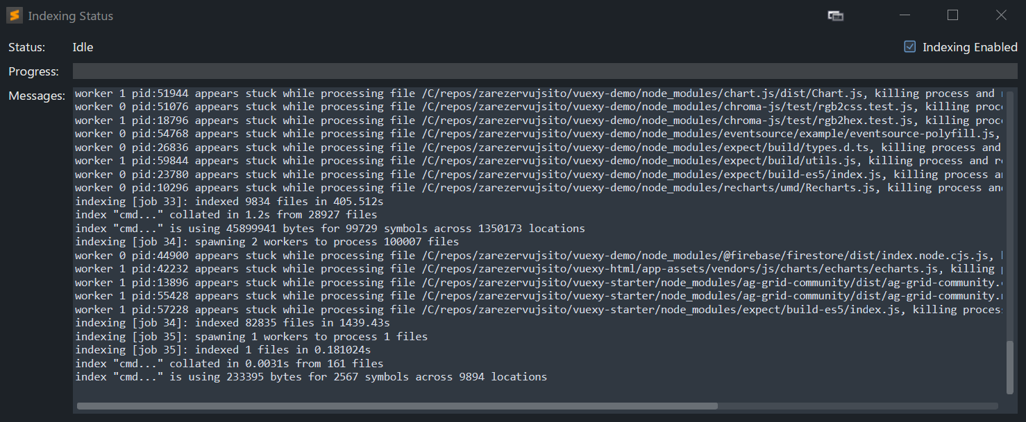The width and height of the screenshot is (1026, 422).
Task: Select the job 33 indexed 9834 files line
Action: click(x=229, y=201)
